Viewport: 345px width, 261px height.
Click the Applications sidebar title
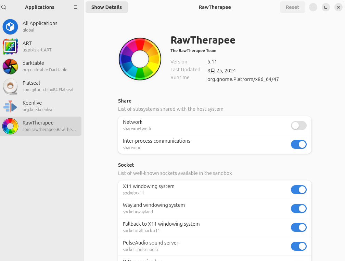40,7
